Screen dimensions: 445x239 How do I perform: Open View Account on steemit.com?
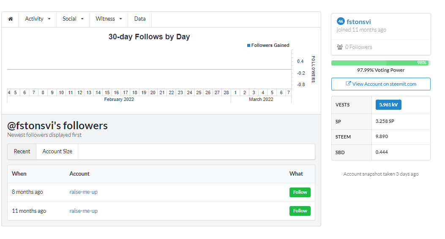(x=381, y=84)
